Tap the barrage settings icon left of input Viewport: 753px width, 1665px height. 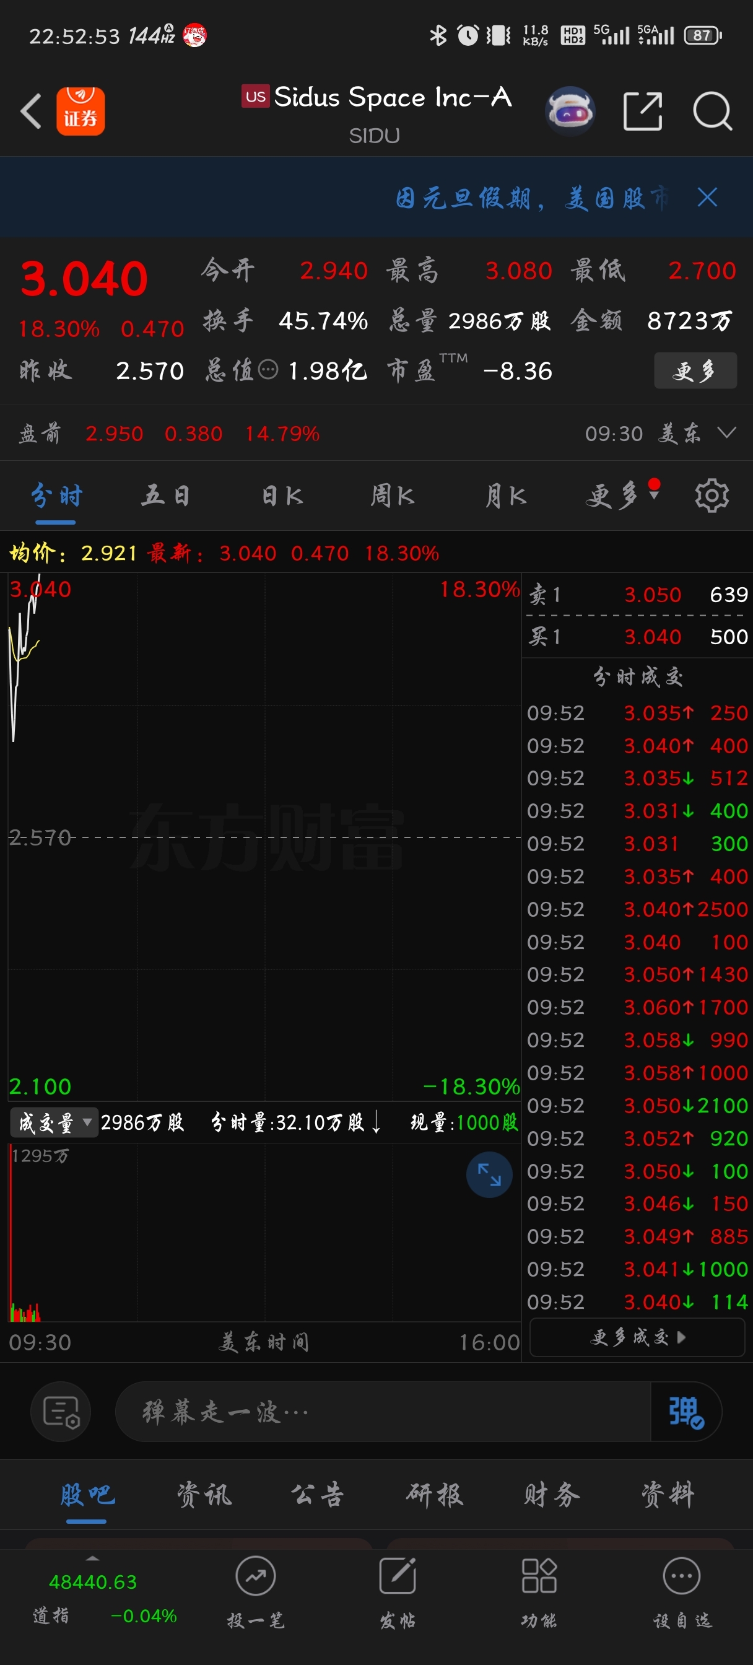click(x=61, y=1412)
